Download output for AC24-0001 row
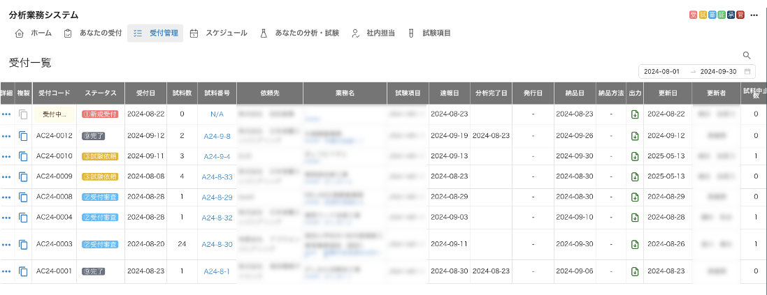767x295 pixels. [x=635, y=271]
